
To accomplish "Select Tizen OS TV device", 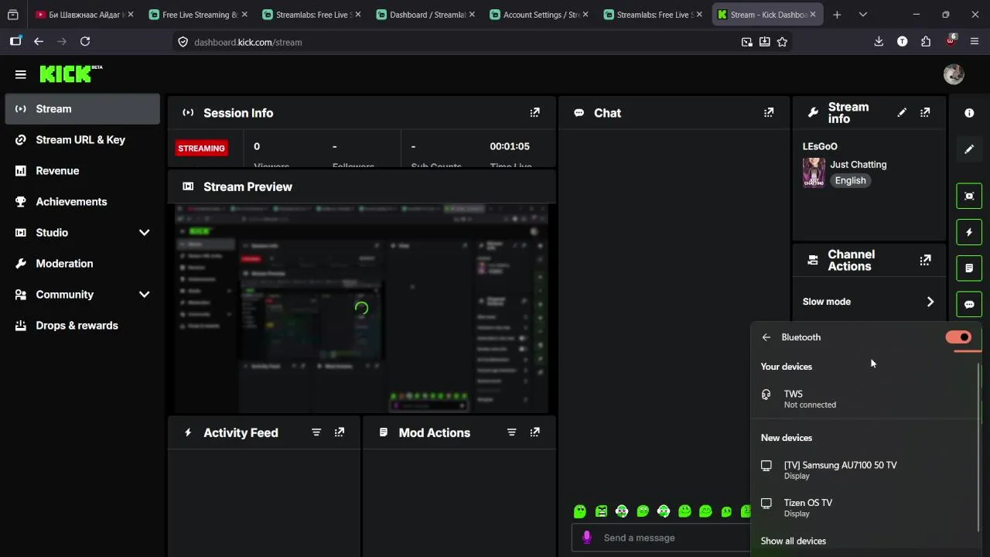I will (865, 507).
